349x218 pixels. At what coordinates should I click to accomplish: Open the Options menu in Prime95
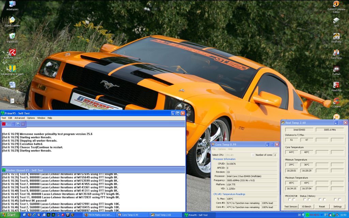[x=31, y=118]
